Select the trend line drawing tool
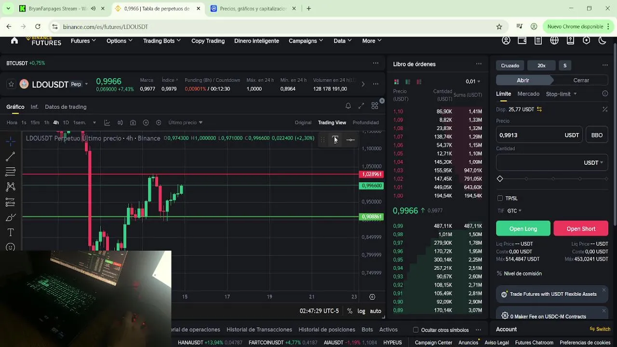 click(x=11, y=157)
